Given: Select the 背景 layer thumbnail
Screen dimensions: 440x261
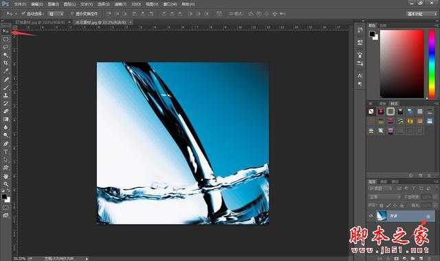Looking at the screenshot, I should pos(382,216).
